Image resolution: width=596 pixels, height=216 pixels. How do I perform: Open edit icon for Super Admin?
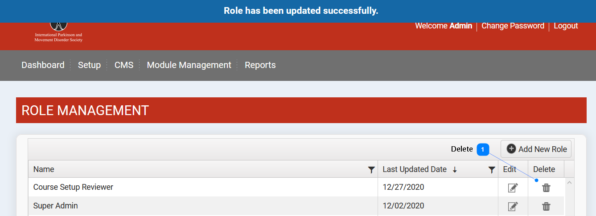pos(513,206)
